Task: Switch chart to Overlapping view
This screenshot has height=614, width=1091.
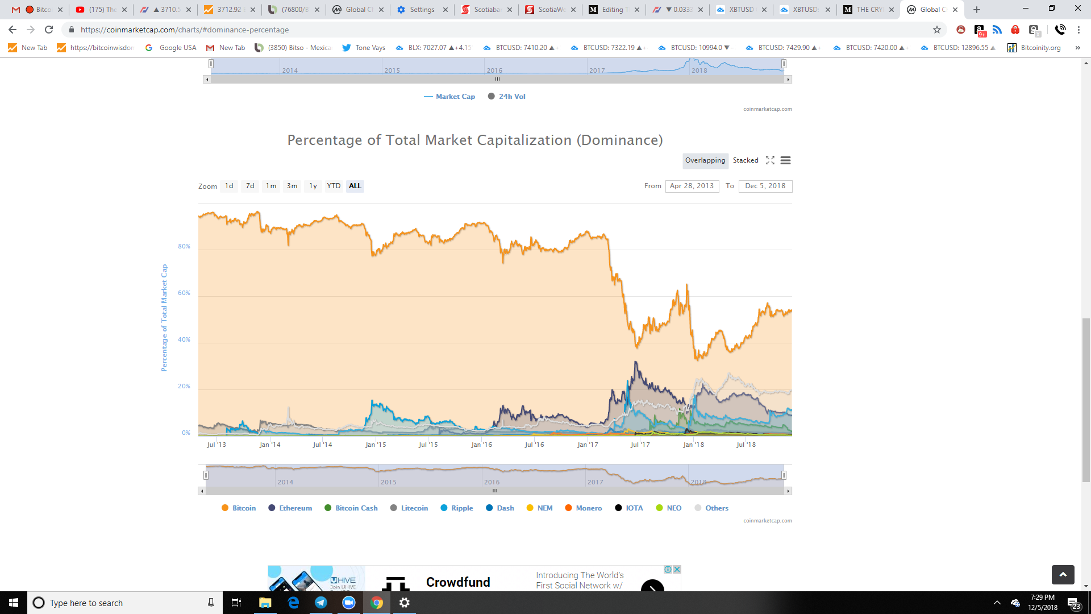Action: [705, 160]
